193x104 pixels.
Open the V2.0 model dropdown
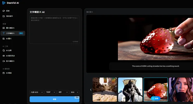(37, 92)
